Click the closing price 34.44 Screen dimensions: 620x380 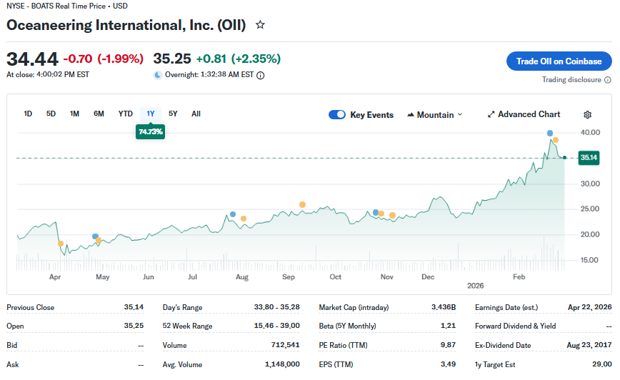[32, 59]
